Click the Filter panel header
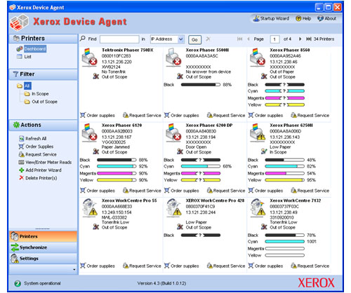The width and height of the screenshot is (351, 293). click(x=44, y=74)
